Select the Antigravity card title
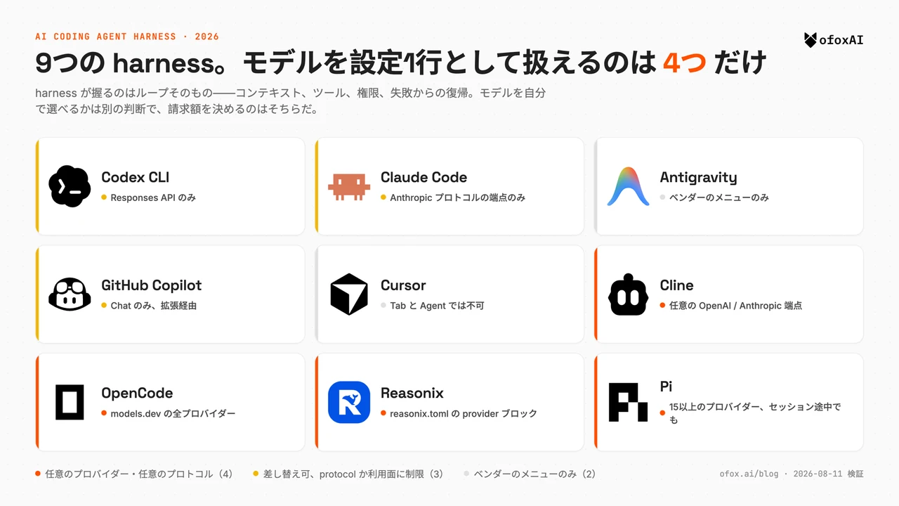Screen dimensions: 899x506 click(x=698, y=177)
